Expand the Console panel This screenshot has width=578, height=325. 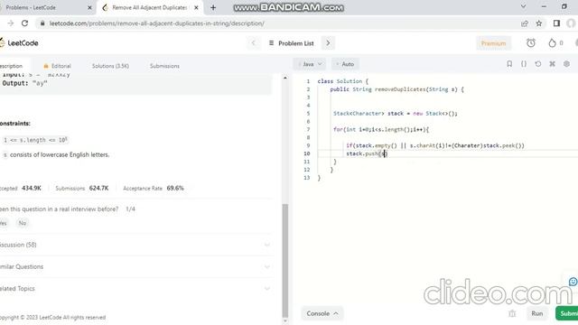[322, 313]
